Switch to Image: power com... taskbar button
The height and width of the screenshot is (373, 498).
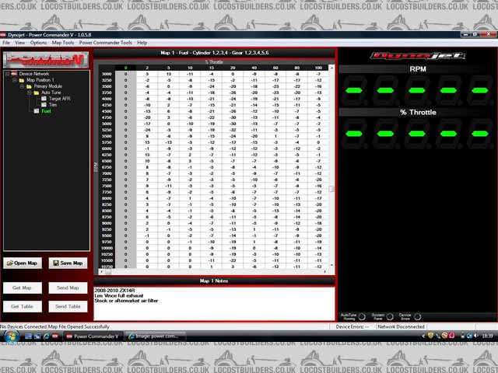[x=155, y=336]
